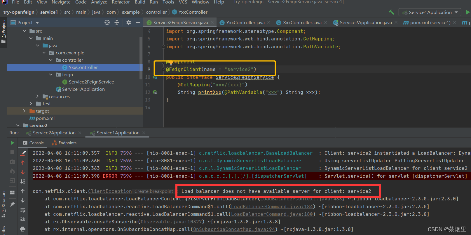Switch to pom.xml (service1) tab
This screenshot has height=235, width=471.
(430, 22)
